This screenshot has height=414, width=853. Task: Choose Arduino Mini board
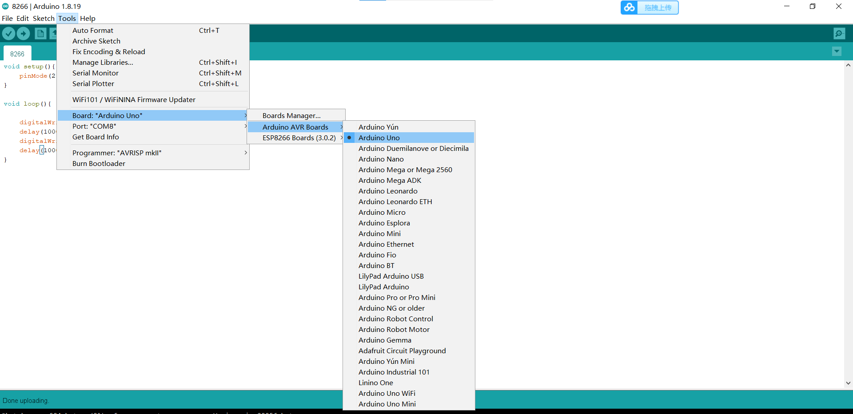click(x=409, y=233)
